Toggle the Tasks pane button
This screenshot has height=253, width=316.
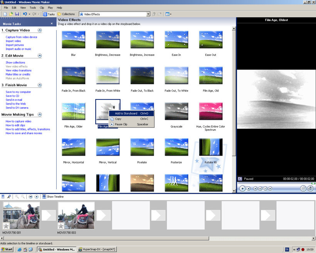49,14
